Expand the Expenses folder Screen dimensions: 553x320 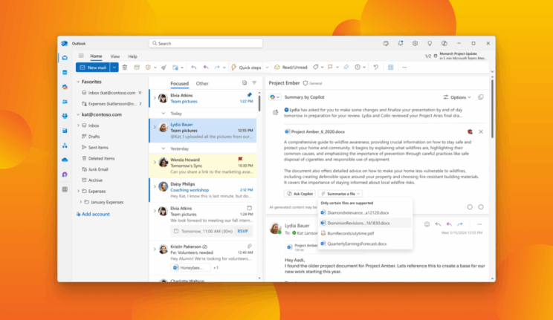click(x=78, y=191)
